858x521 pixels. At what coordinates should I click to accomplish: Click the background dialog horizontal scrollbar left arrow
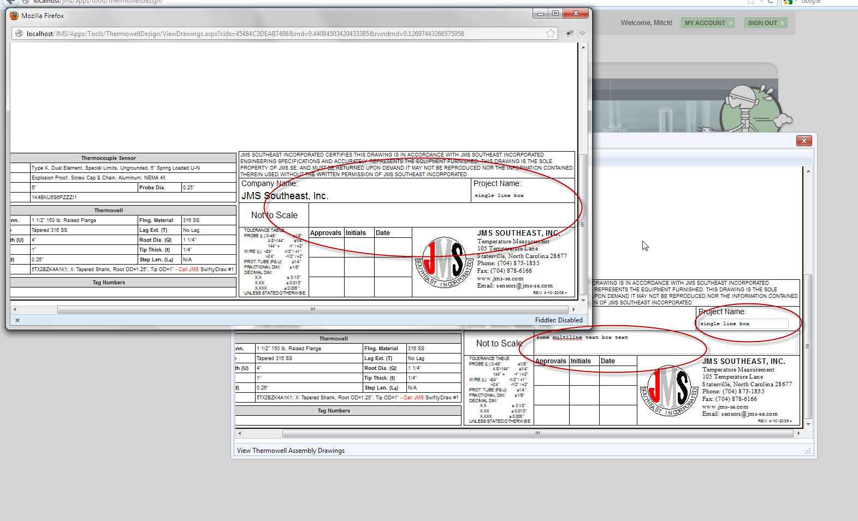(x=240, y=433)
